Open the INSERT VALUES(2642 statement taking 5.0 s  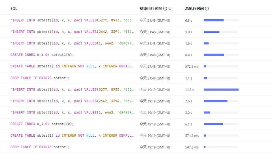(x=72, y=32)
